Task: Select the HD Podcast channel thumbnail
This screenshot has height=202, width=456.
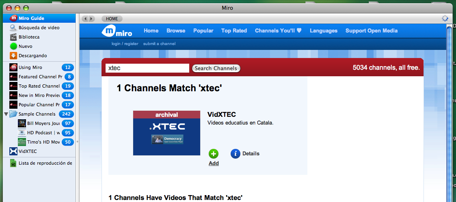Action: tap(22, 133)
